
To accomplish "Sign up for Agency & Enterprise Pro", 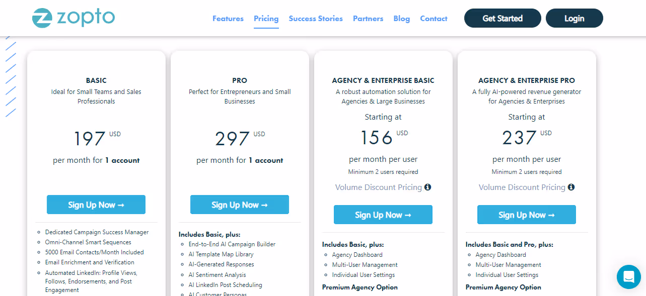I will tap(526, 215).
